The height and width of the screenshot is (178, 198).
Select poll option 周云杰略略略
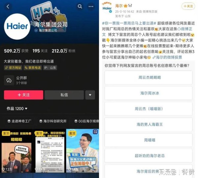tap(148, 77)
